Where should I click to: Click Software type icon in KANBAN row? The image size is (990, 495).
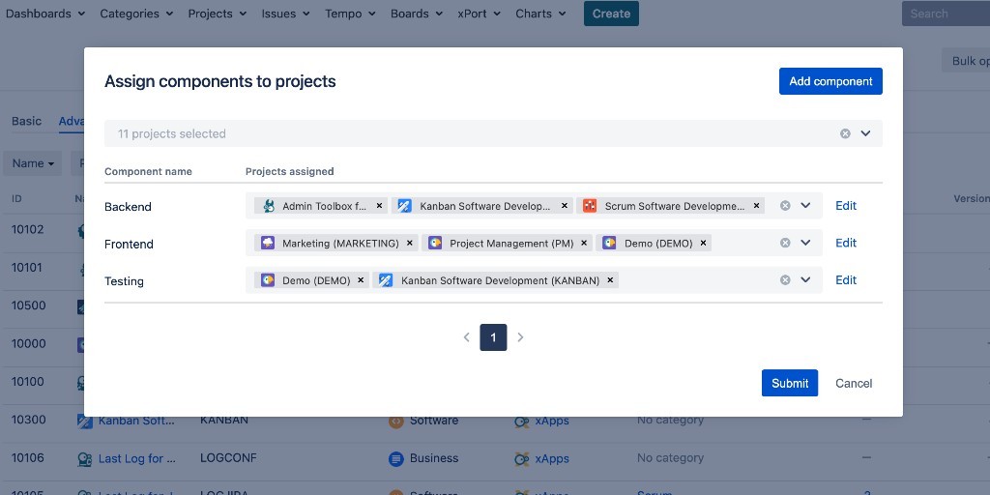pos(395,422)
